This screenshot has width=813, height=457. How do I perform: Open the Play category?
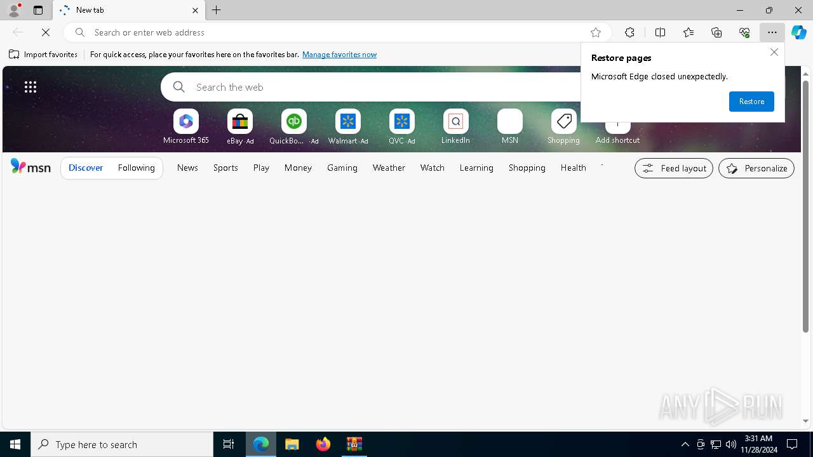(x=261, y=168)
